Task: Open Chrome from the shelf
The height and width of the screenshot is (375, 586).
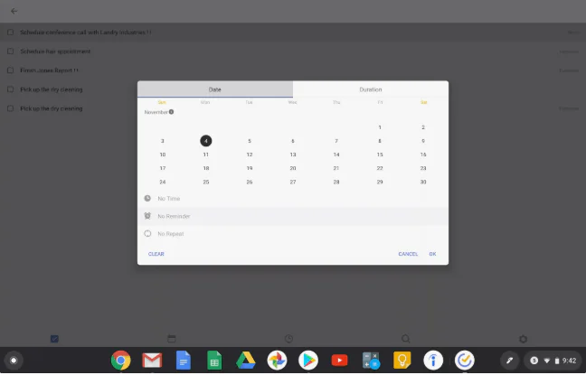Action: 120,361
